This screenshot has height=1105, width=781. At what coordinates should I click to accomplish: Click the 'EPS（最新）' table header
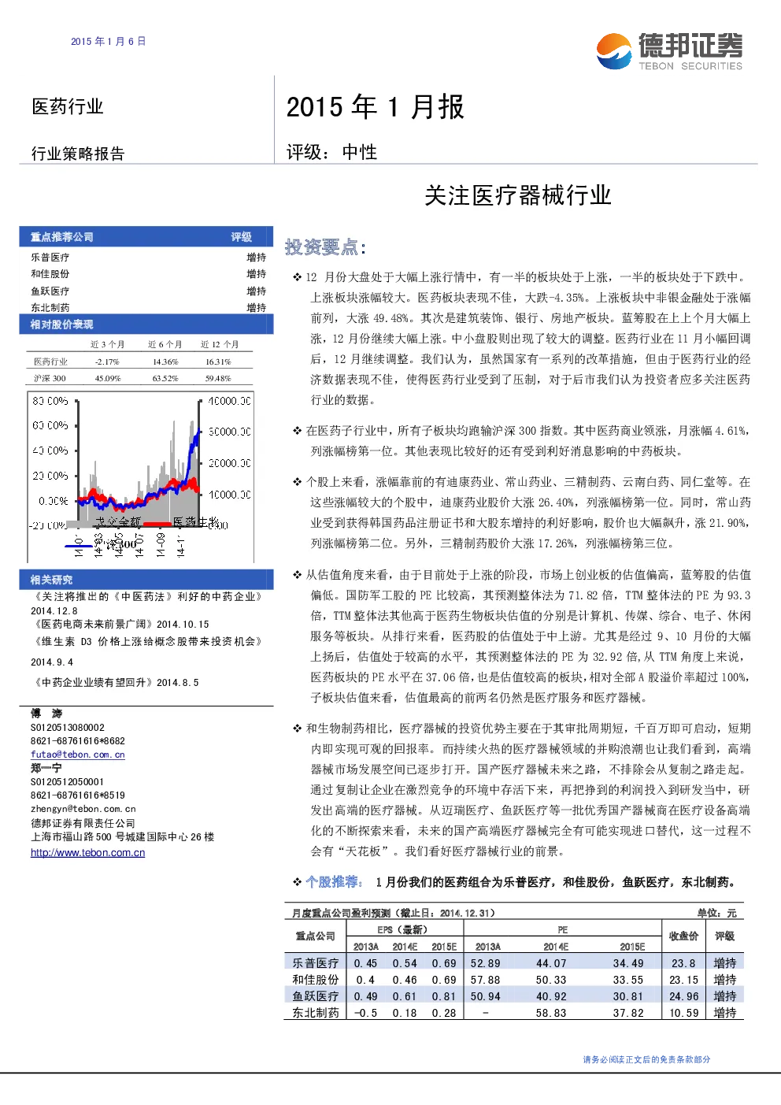click(402, 929)
